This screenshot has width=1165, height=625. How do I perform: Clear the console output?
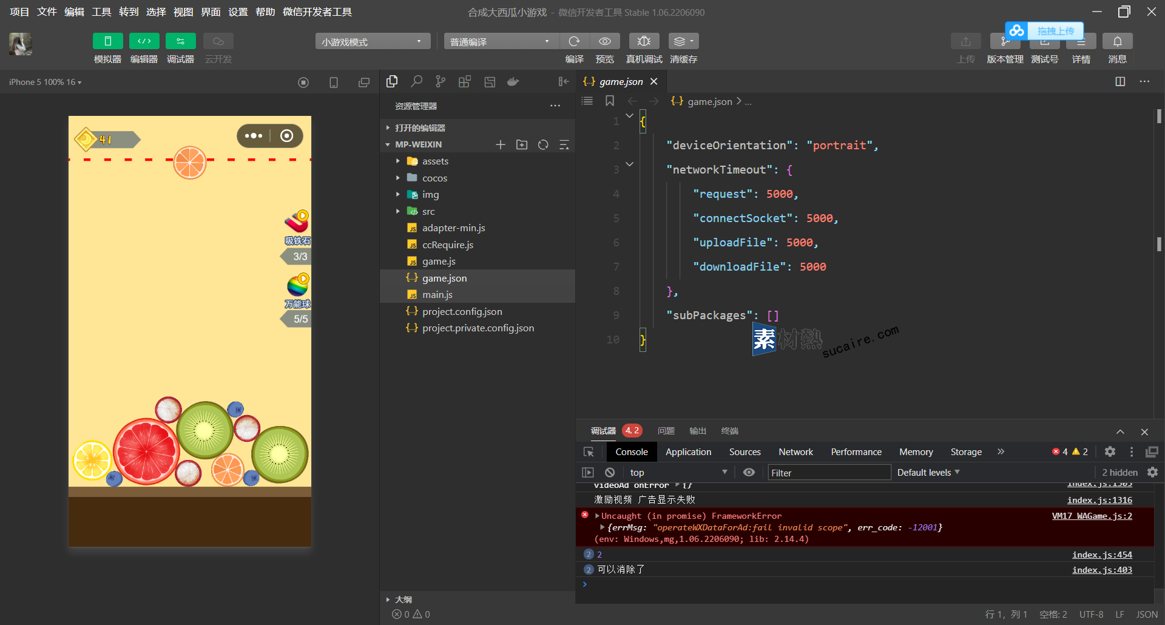click(610, 472)
